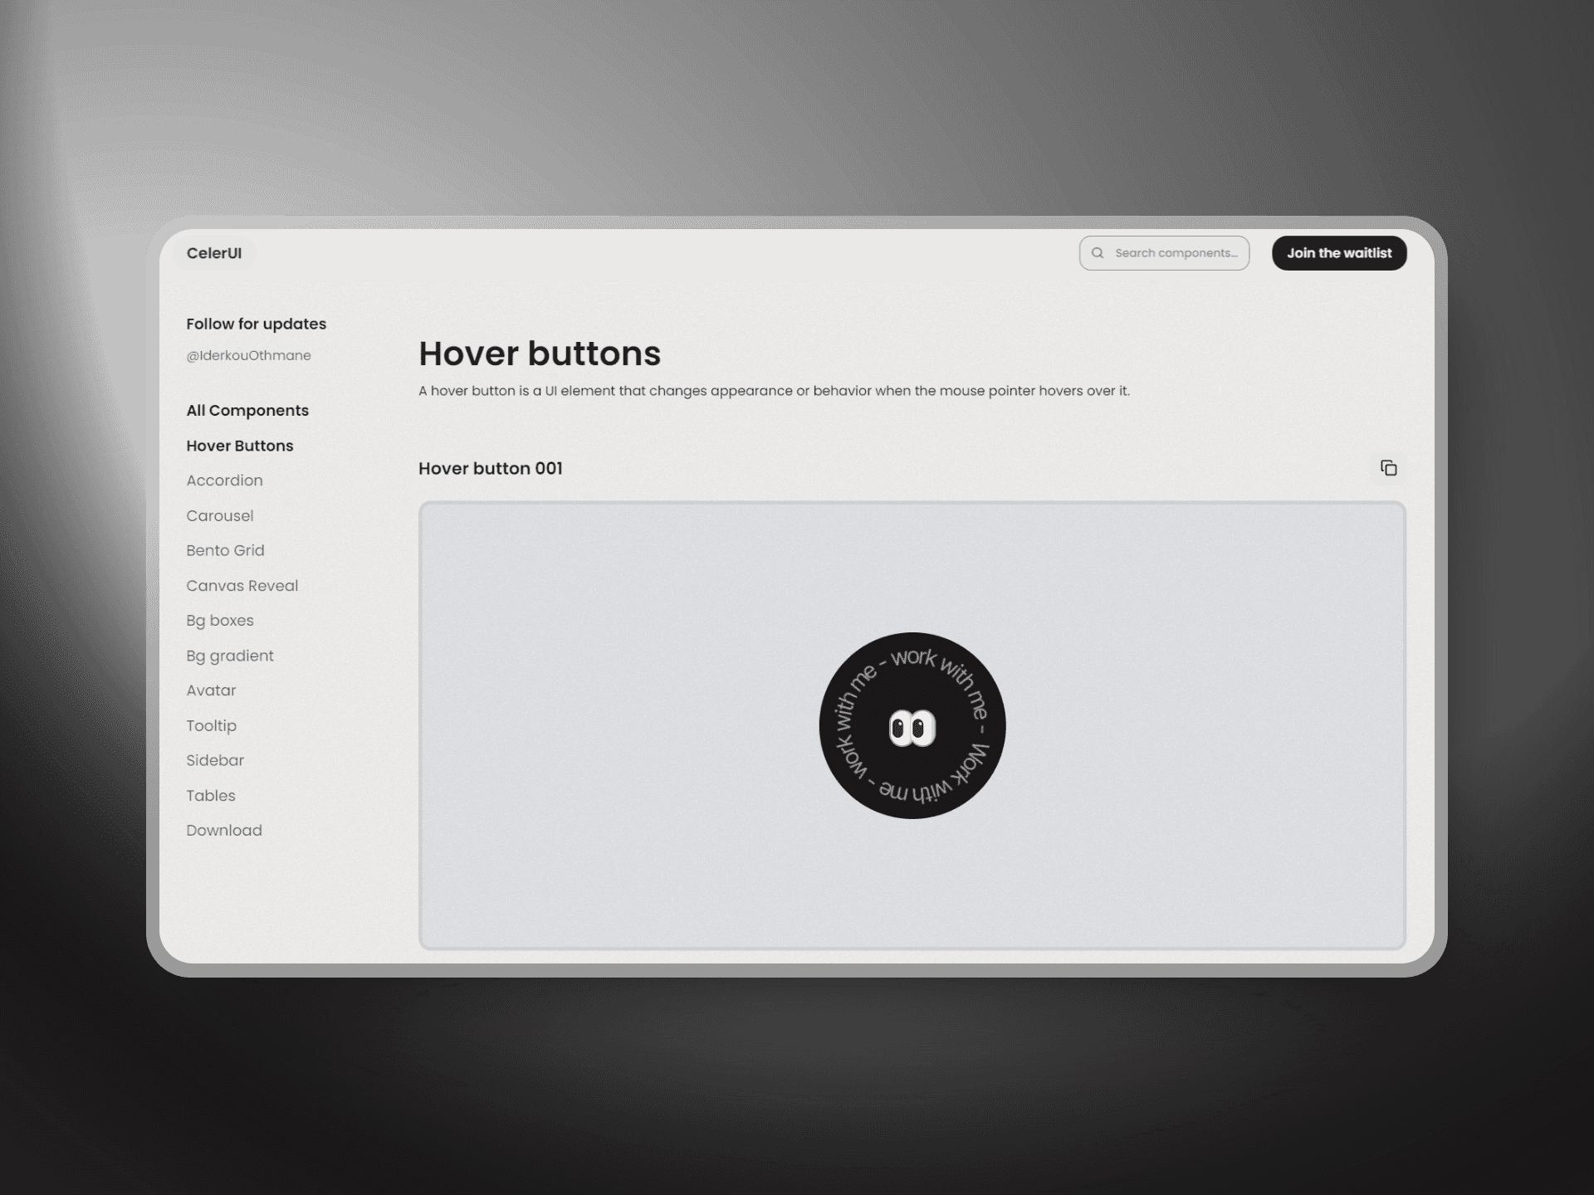Go to Bento Grid components
The height and width of the screenshot is (1195, 1594).
tap(225, 550)
